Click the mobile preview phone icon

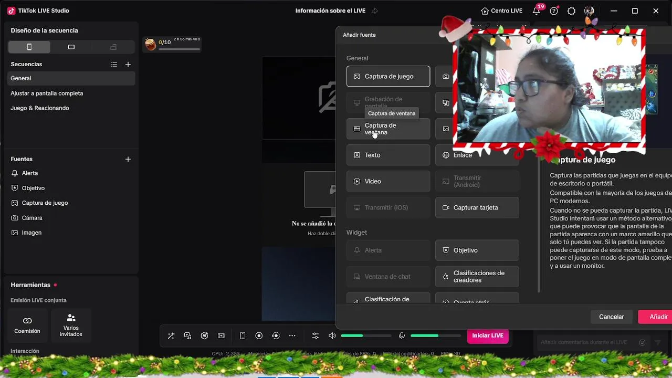pyautogui.click(x=243, y=336)
